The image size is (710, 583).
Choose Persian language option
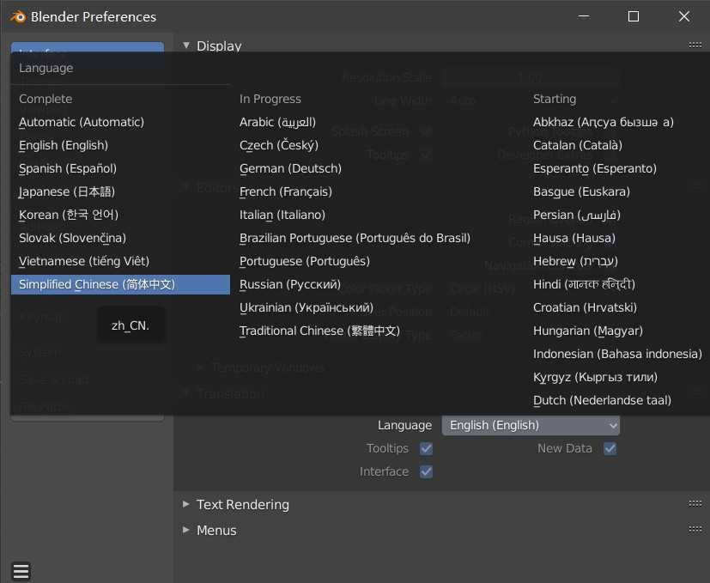click(576, 215)
